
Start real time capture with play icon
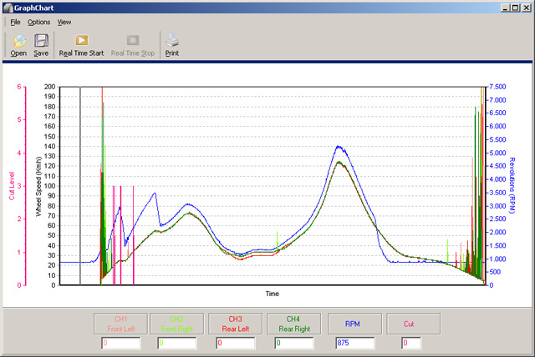[x=82, y=40]
